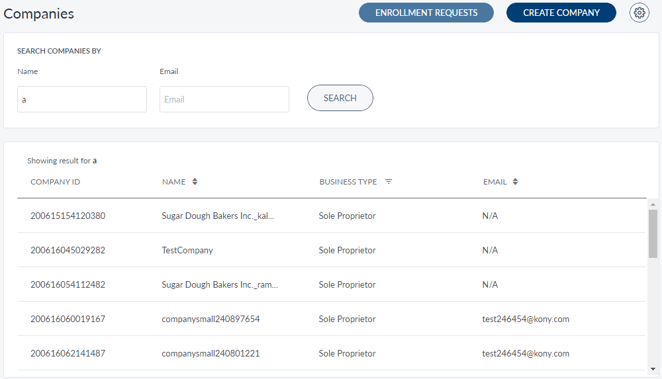Open Sugar Dough Bakers Inc._ram company
This screenshot has height=379, width=662.
coord(220,284)
